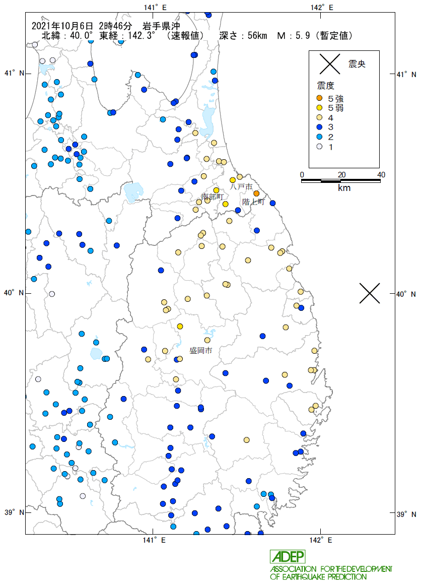
Task: Click the bottom 141° E axis label
Action: coord(154,540)
